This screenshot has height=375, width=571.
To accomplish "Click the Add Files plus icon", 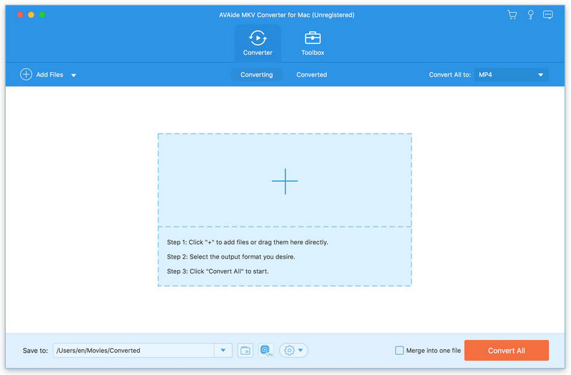I will [26, 74].
